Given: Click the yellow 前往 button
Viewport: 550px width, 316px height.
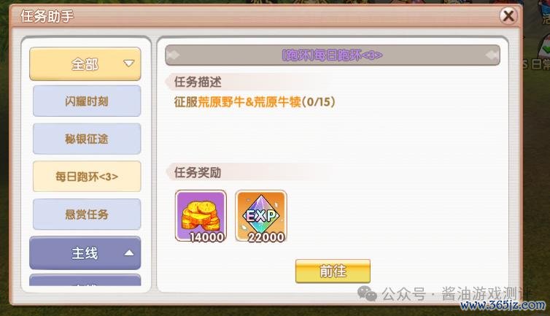Looking at the screenshot, I should pos(333,271).
